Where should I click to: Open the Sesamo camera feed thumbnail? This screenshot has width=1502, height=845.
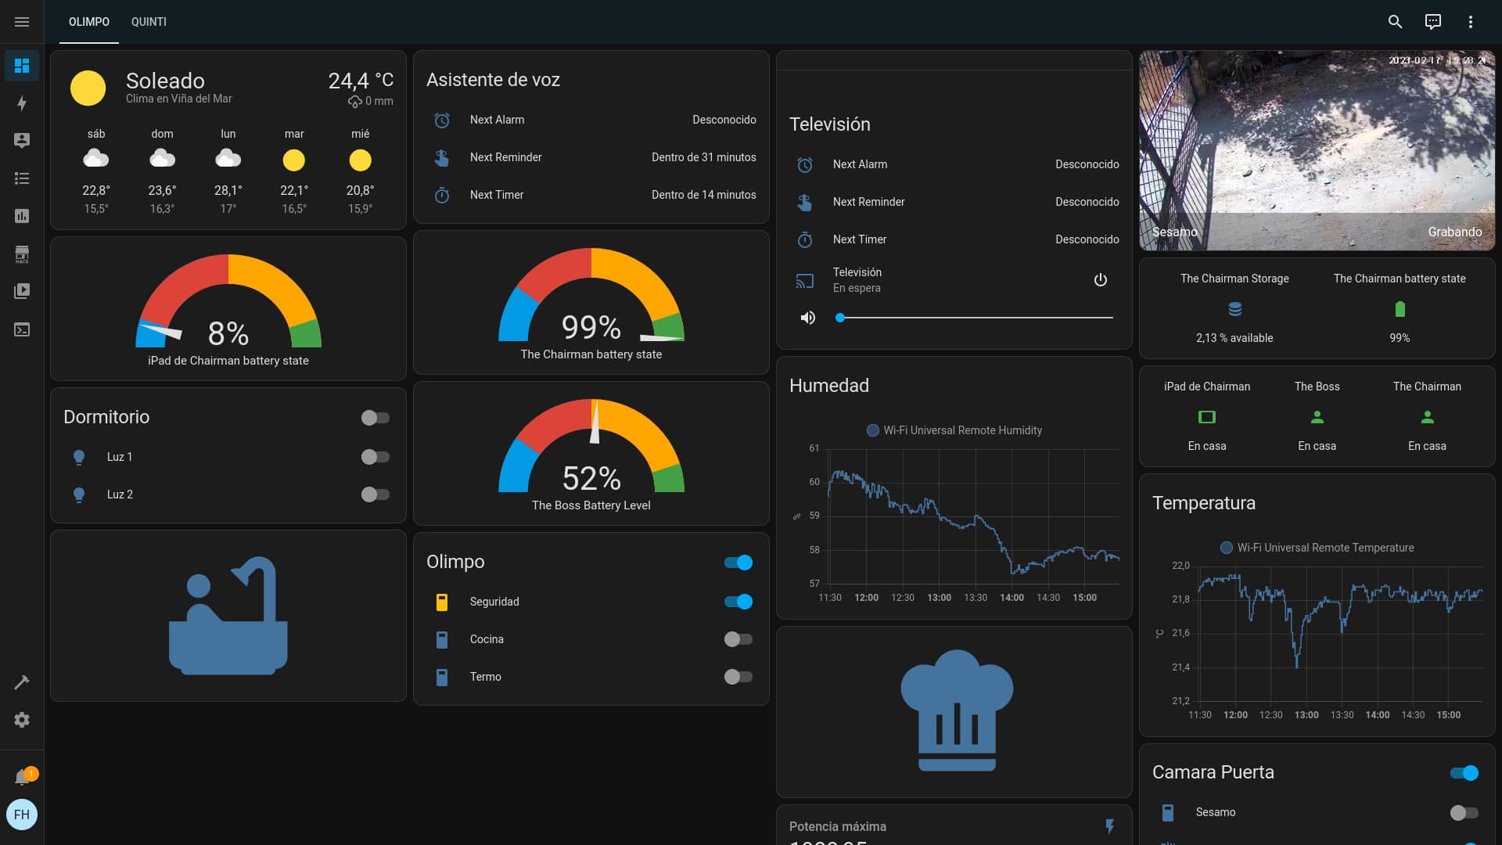1317,150
